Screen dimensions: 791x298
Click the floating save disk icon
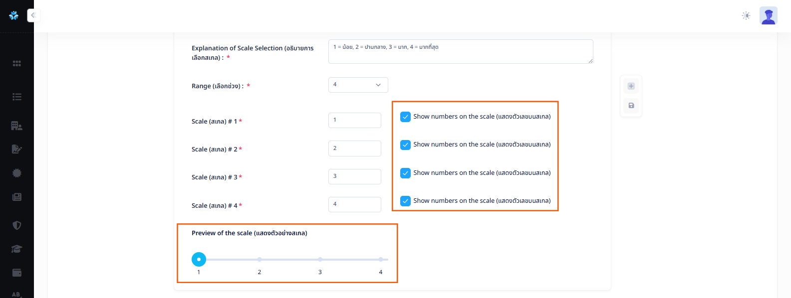click(x=631, y=106)
